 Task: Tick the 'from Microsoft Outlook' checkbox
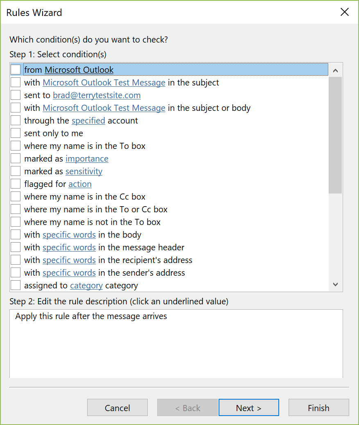[16, 70]
